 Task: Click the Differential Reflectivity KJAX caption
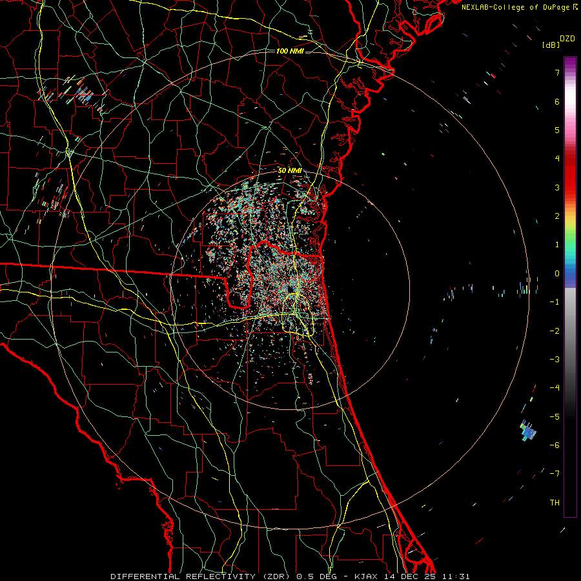pyautogui.click(x=290, y=576)
